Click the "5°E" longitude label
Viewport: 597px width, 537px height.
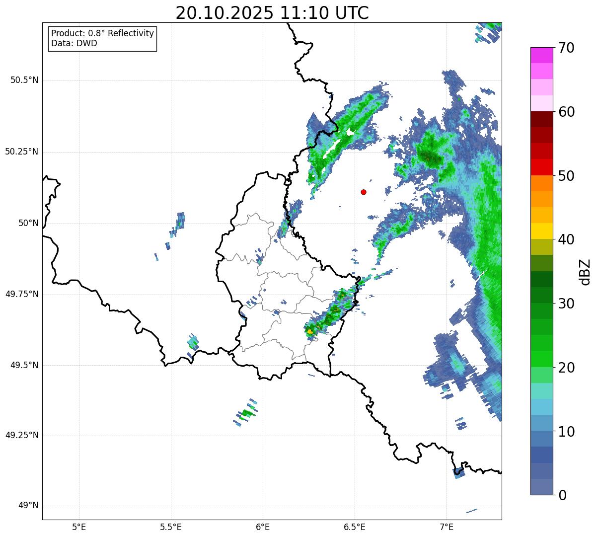(79, 527)
